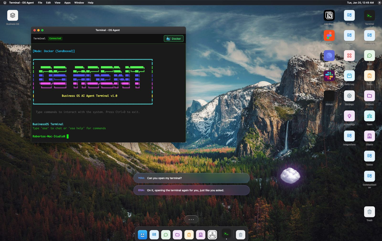Click the '[Mode: Docker (Sandboxed)]' text
The image size is (382, 241).
pyautogui.click(x=54, y=51)
